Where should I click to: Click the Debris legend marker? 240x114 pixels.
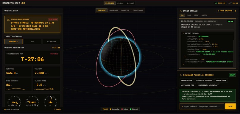coord(122,109)
